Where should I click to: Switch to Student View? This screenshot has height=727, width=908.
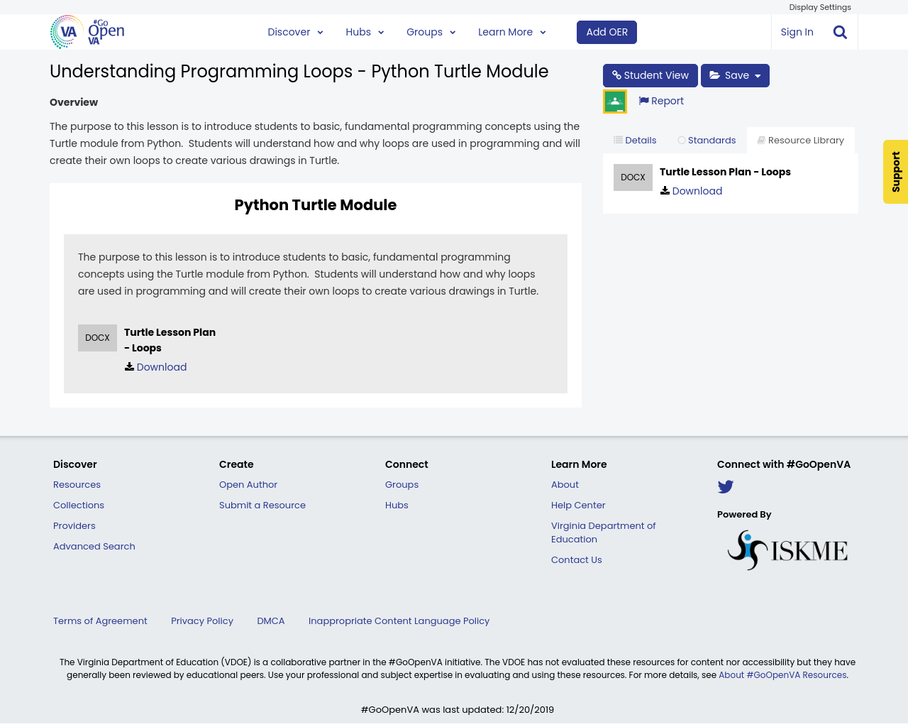pyautogui.click(x=650, y=75)
